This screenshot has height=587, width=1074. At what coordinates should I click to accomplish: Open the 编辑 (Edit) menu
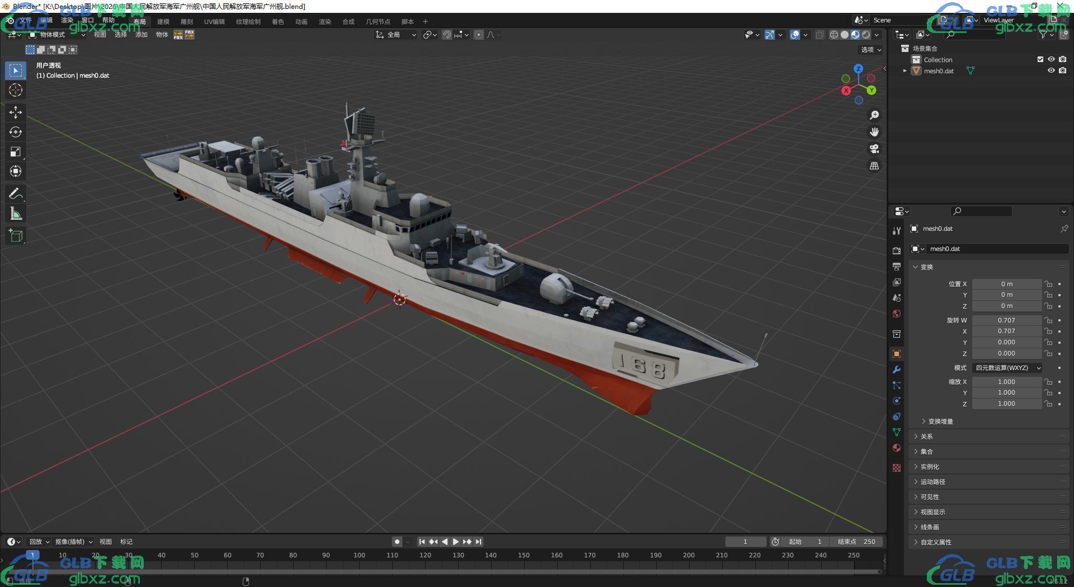click(46, 21)
